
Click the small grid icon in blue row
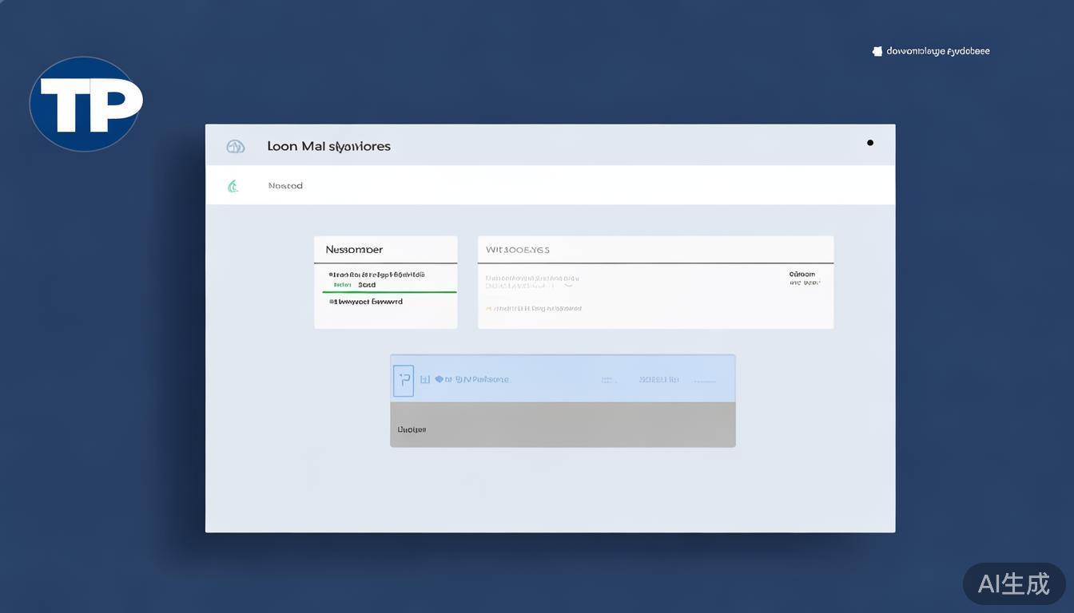point(425,380)
